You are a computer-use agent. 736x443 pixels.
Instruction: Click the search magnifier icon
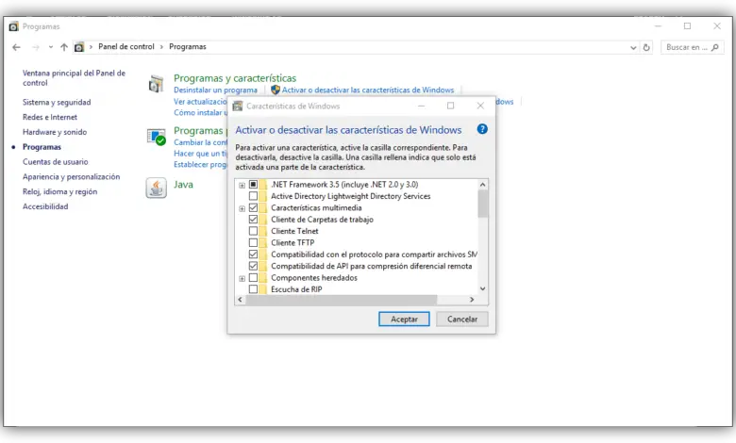[x=715, y=47]
